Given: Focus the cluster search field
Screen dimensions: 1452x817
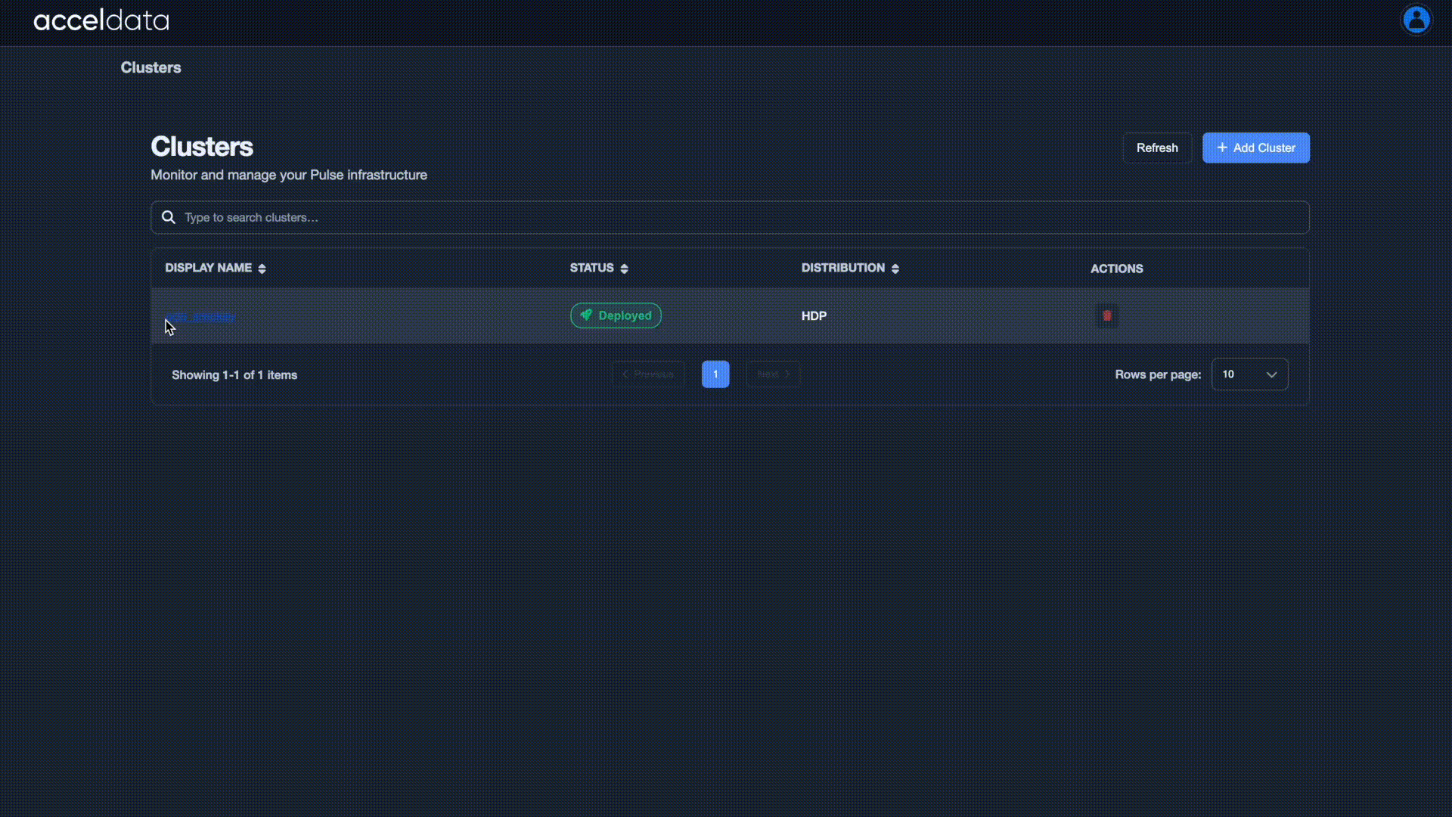Looking at the screenshot, I should click(x=730, y=217).
